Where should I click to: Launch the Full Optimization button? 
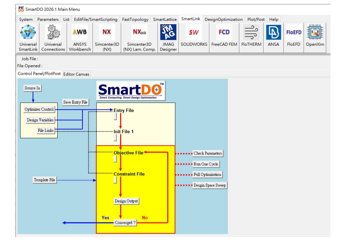pos(207,174)
